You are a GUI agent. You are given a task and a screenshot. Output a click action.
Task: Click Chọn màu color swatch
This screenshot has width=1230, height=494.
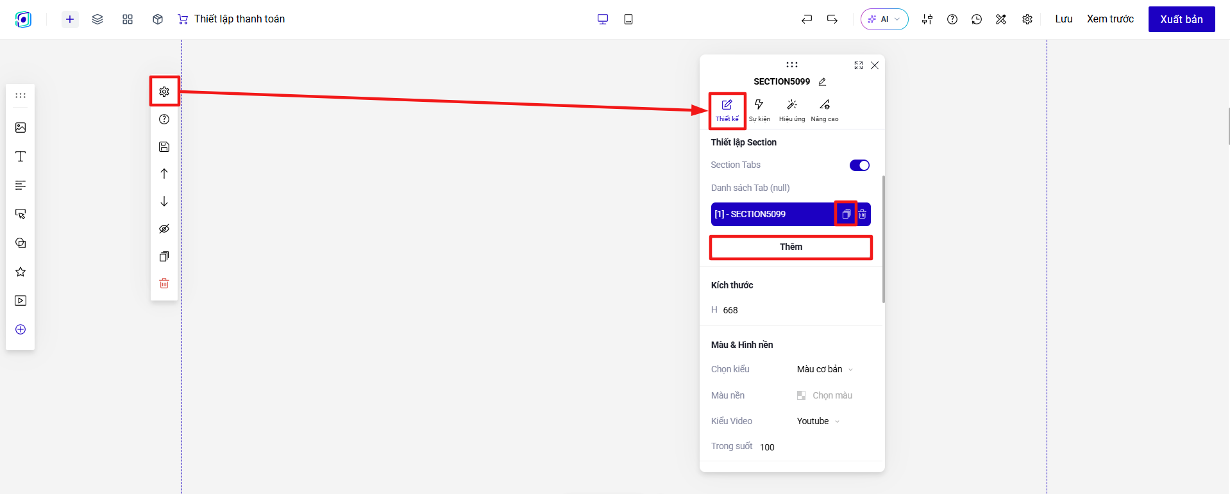(x=801, y=395)
